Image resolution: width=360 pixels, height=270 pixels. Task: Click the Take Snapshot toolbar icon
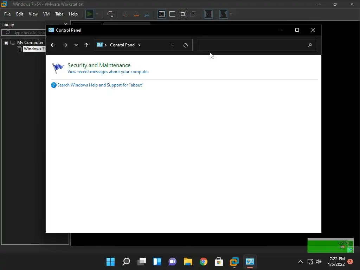point(125,14)
